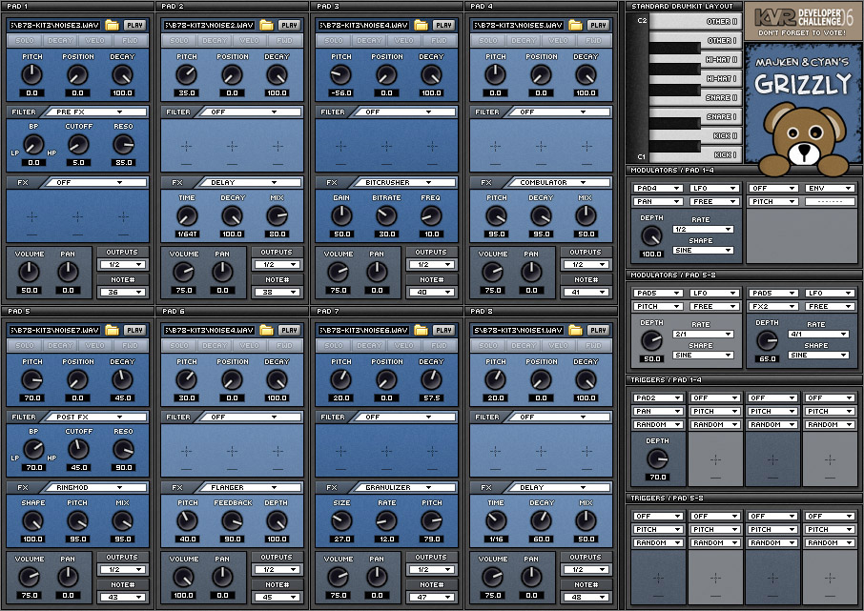Open modulator Rate dropdown showing 1/2
The height and width of the screenshot is (611, 864).
tap(703, 229)
